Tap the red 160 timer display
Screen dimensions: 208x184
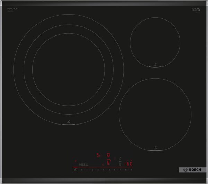tap(128, 164)
